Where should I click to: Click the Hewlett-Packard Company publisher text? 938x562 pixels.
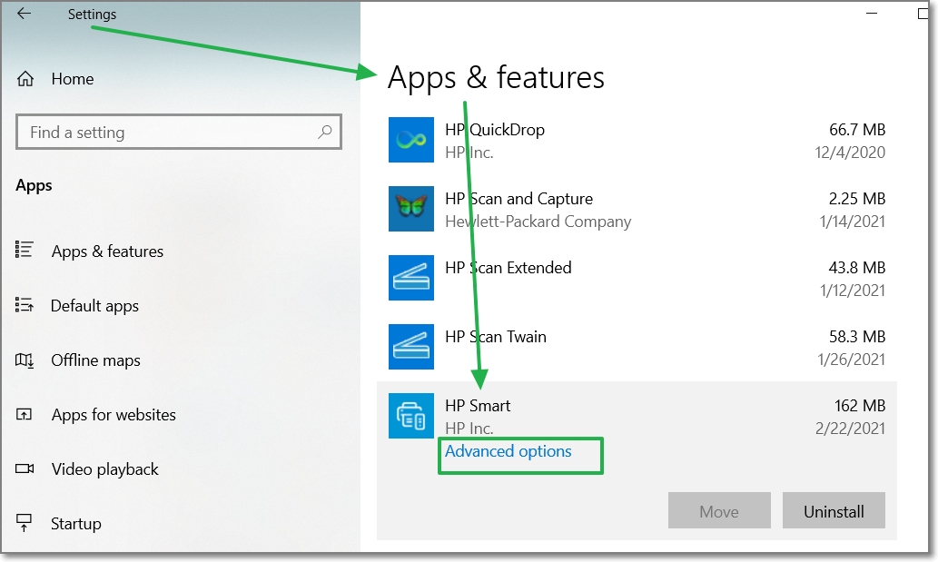(538, 222)
